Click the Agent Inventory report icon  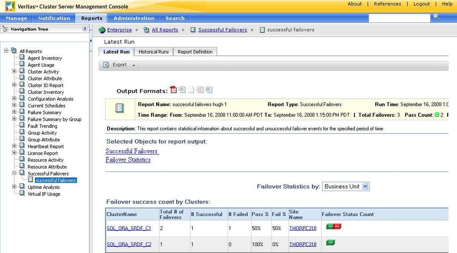point(22,57)
